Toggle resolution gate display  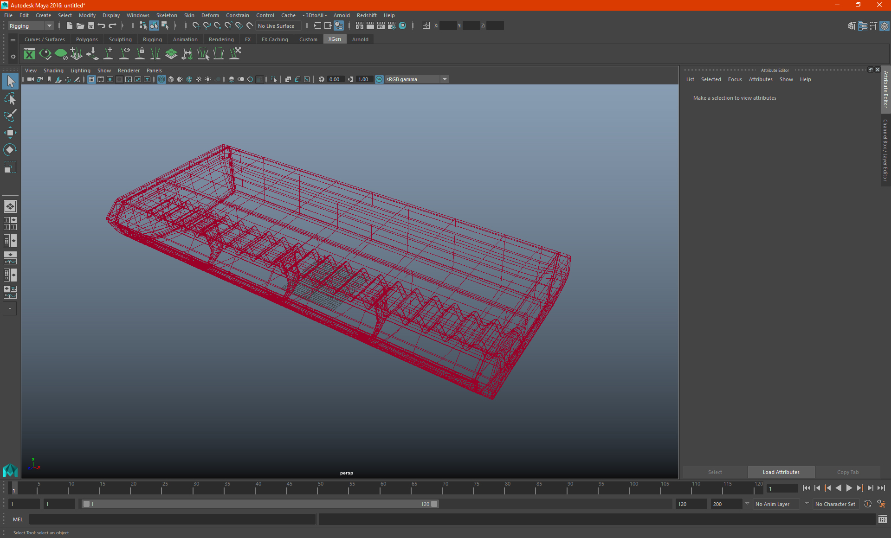tap(110, 79)
